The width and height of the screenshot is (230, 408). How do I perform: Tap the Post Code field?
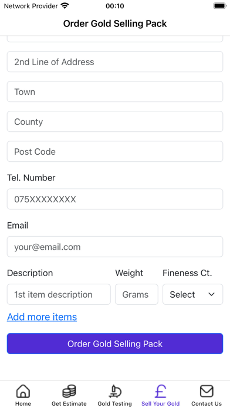click(x=115, y=151)
